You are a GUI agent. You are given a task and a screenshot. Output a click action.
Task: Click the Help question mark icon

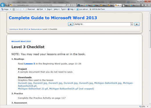pyautogui.click(x=69, y=9)
